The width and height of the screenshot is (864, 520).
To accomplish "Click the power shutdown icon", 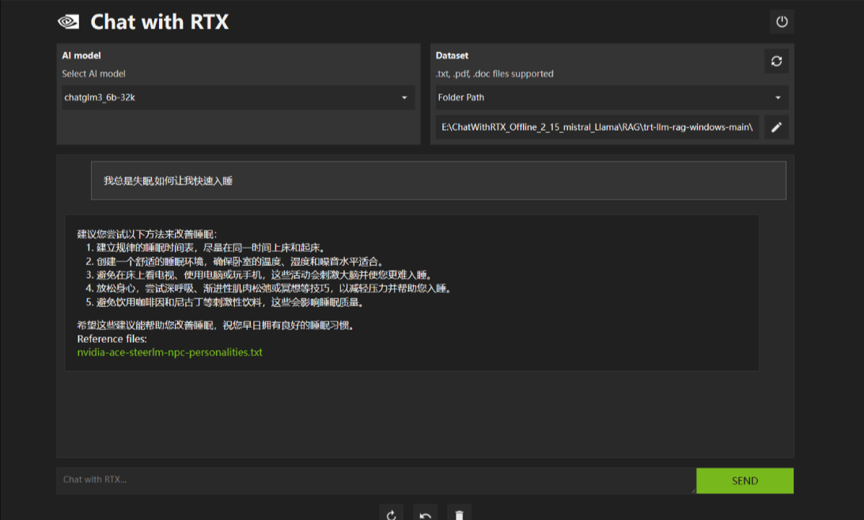I will (782, 22).
